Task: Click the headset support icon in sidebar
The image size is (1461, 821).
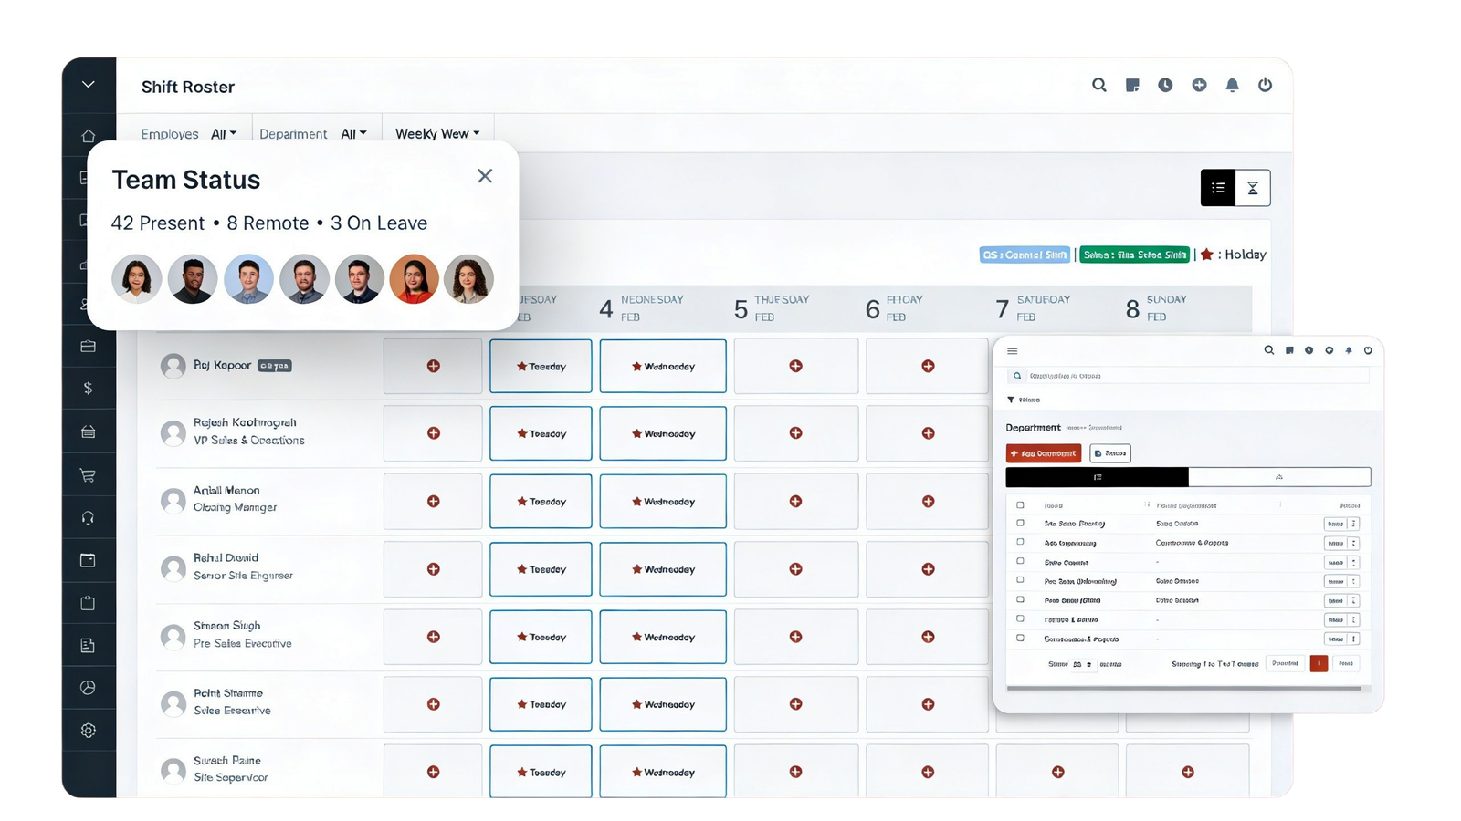Action: tap(89, 518)
